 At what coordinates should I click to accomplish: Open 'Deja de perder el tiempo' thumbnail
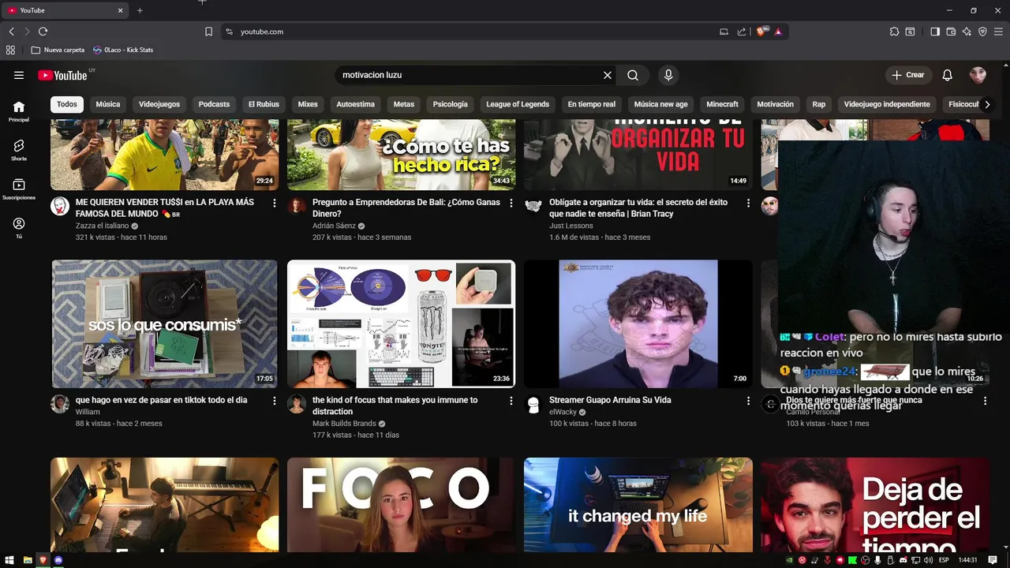point(874,505)
